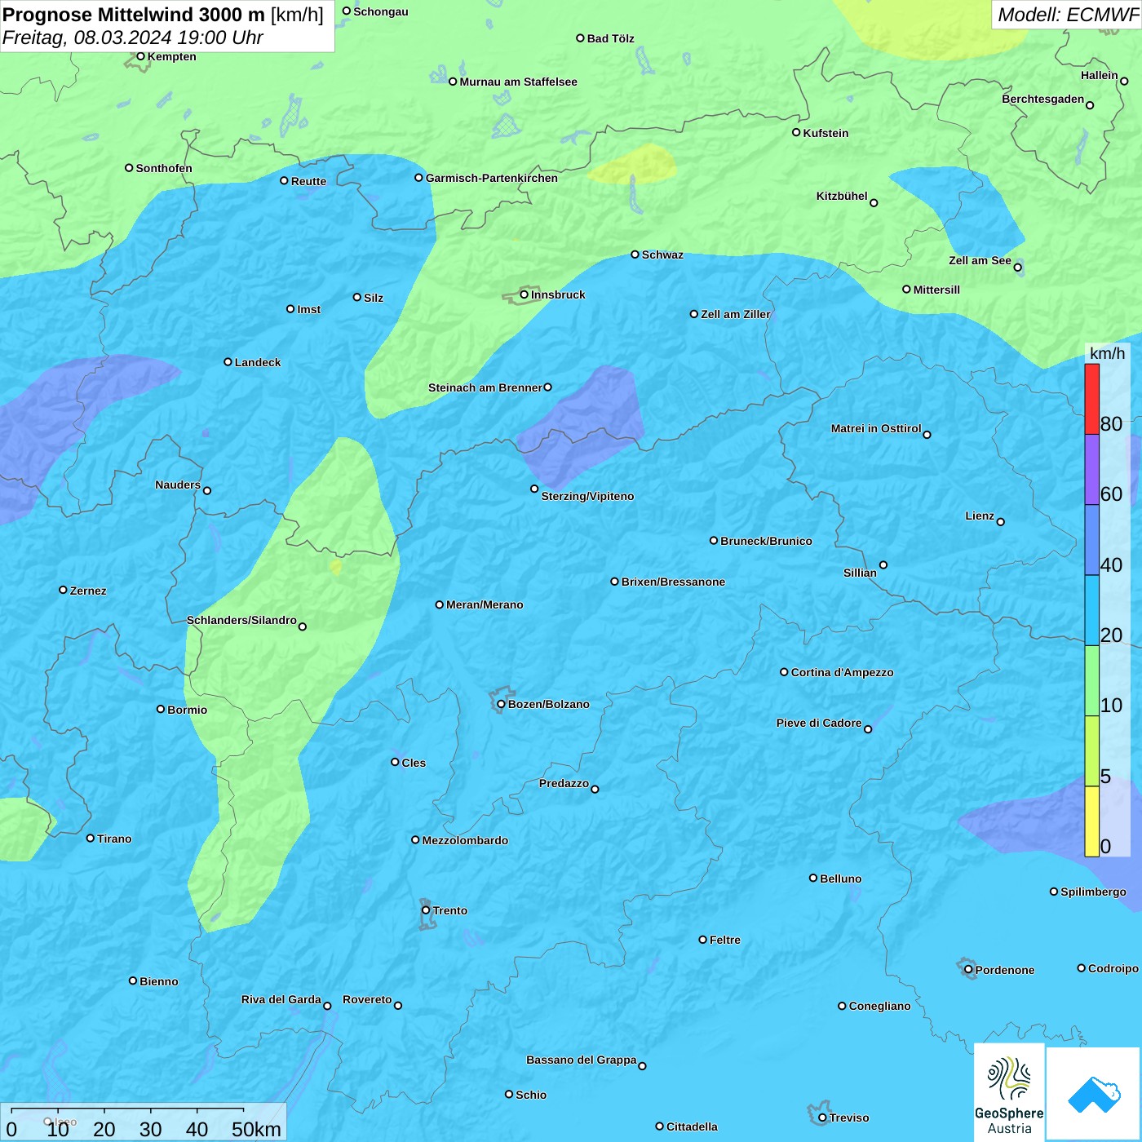Click the Innsbruck city marker
1142x1142 pixels.
click(x=525, y=294)
